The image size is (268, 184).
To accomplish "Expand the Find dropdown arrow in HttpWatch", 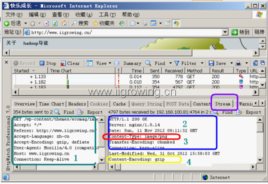I will [x=170, y=63].
